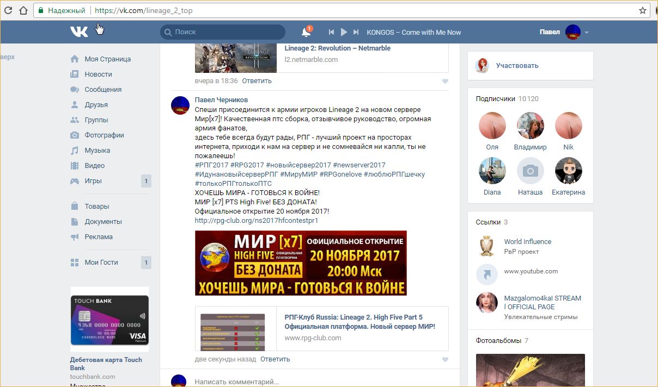Open Дебетовая карта Touch Bank ad link
This screenshot has width=658, height=387.
(x=106, y=364)
